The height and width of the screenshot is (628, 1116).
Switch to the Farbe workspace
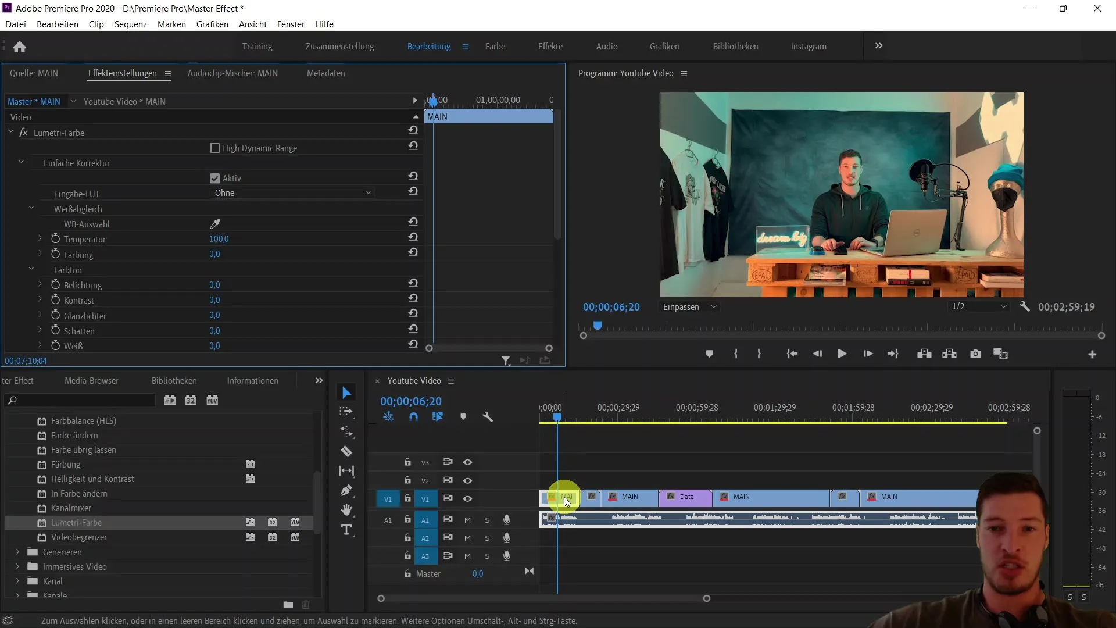[x=495, y=47]
